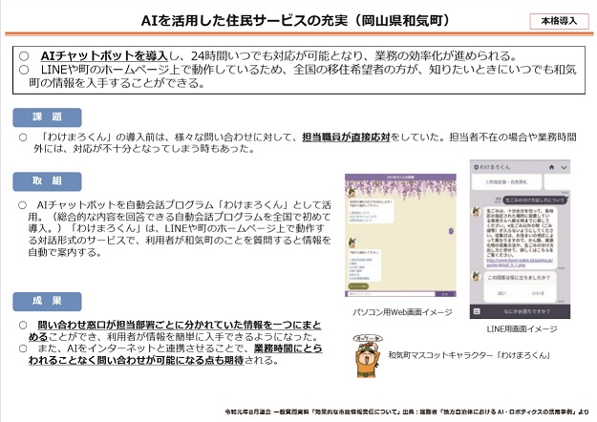The height and width of the screenshot is (422, 597).
Task: Click the いいえ answer button in the LINE chat
Action: click(x=538, y=293)
